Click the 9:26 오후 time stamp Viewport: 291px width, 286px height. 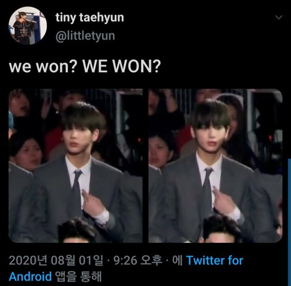[138, 261]
